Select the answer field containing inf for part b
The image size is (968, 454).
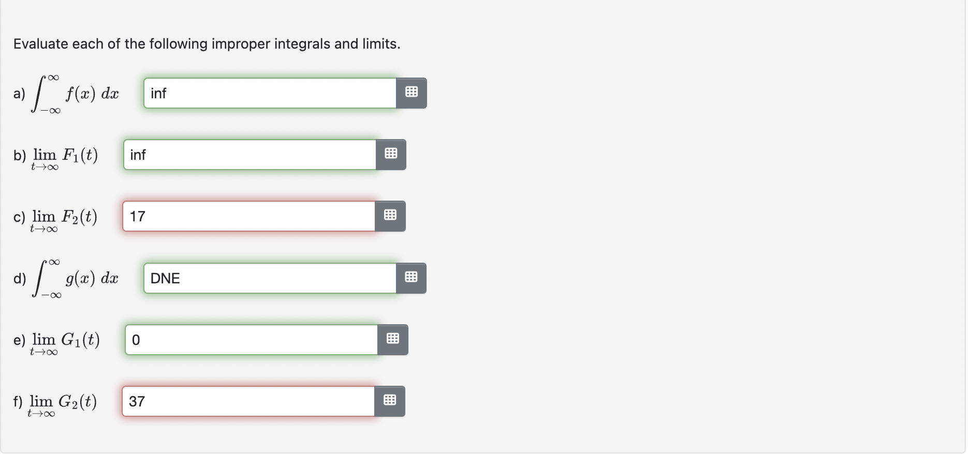248,154
